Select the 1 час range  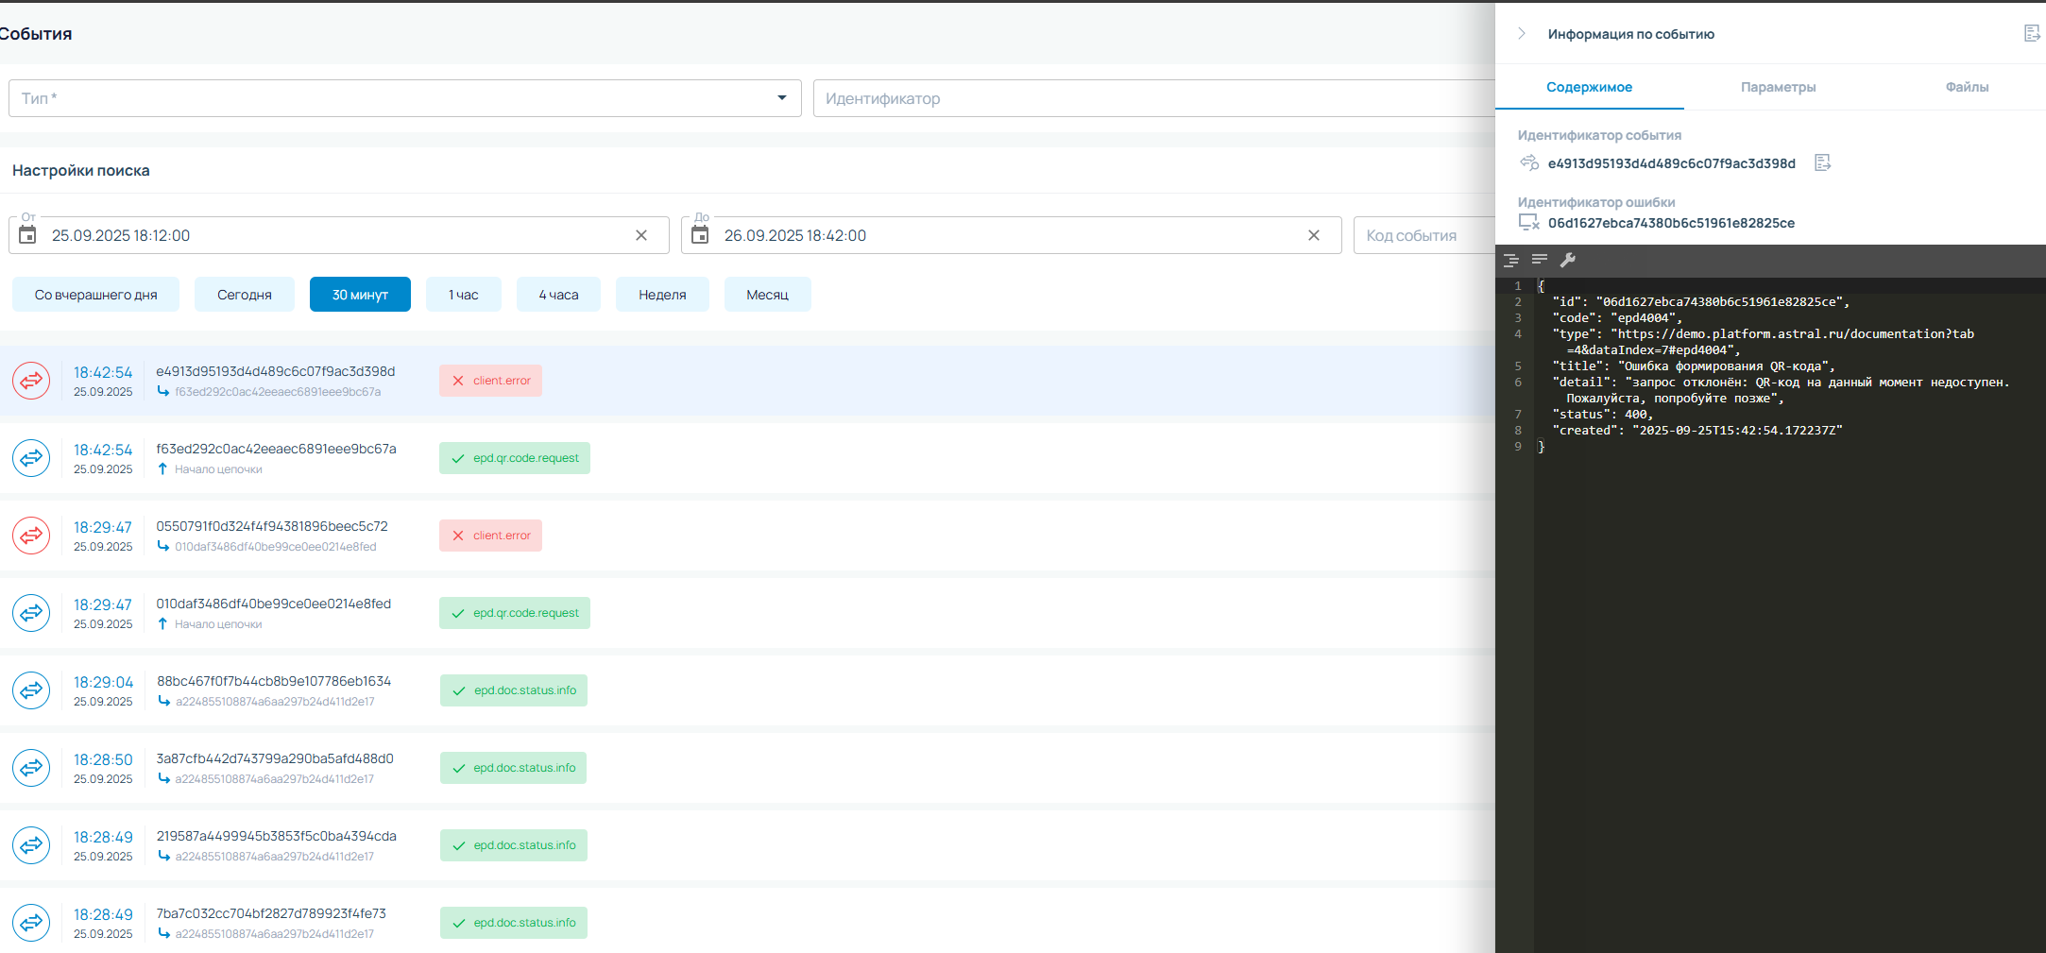tap(464, 295)
